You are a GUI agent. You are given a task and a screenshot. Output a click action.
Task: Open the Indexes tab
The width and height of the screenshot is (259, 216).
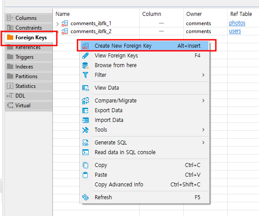29,67
